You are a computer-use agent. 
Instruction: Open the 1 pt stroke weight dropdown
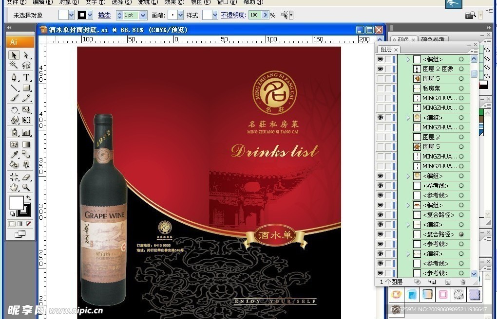(x=143, y=15)
